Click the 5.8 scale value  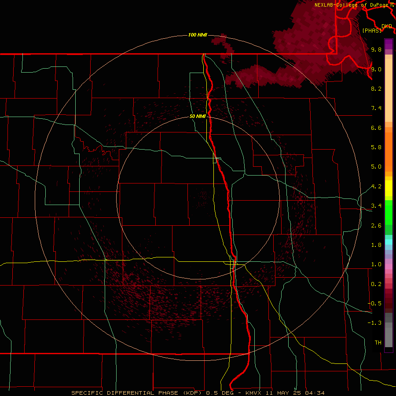tap(376, 147)
